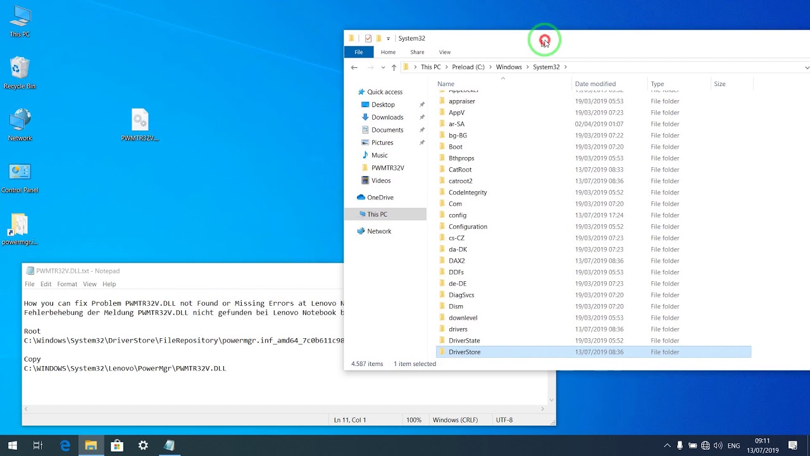Image resolution: width=810 pixels, height=456 pixels.
Task: Go back in File Explorer
Action: (354, 67)
